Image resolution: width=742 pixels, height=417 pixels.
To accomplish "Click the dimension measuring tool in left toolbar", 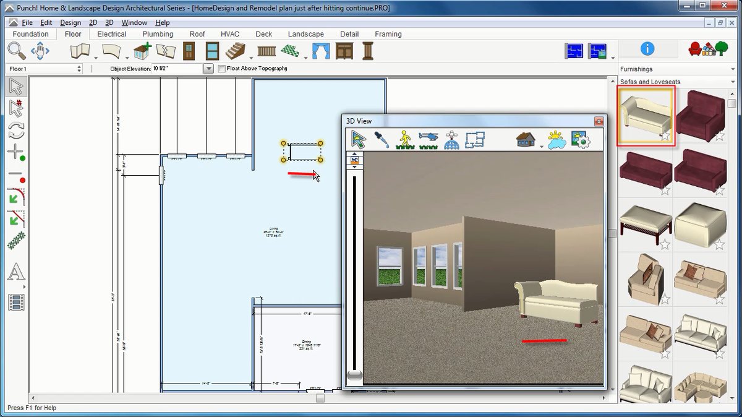I will point(16,241).
